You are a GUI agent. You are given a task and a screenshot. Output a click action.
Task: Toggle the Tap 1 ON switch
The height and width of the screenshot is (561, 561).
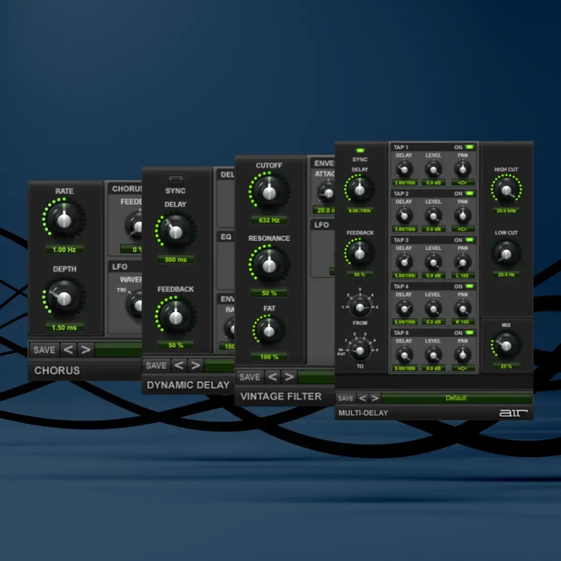tap(469, 147)
